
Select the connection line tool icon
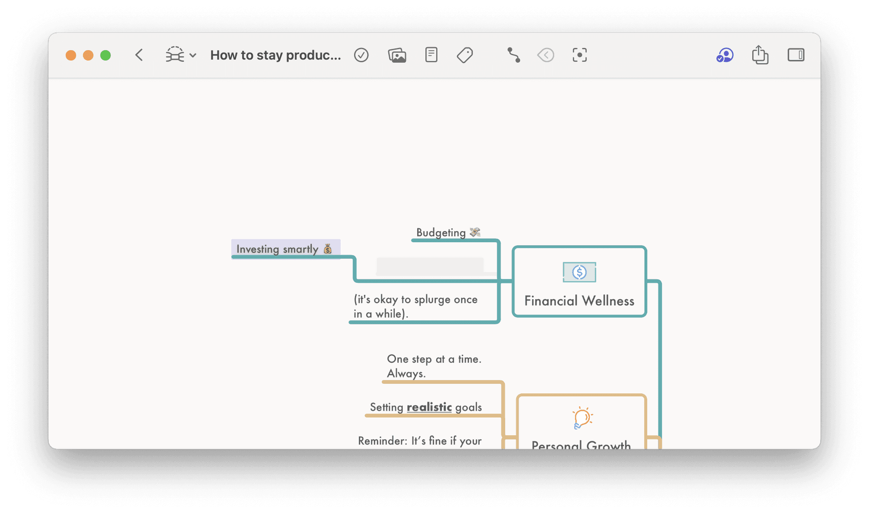[x=513, y=55]
